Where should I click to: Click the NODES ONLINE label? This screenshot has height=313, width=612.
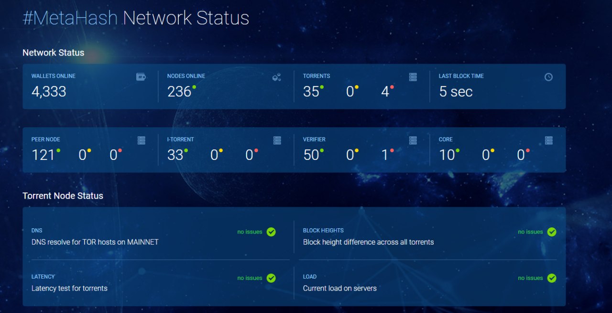[x=186, y=76]
